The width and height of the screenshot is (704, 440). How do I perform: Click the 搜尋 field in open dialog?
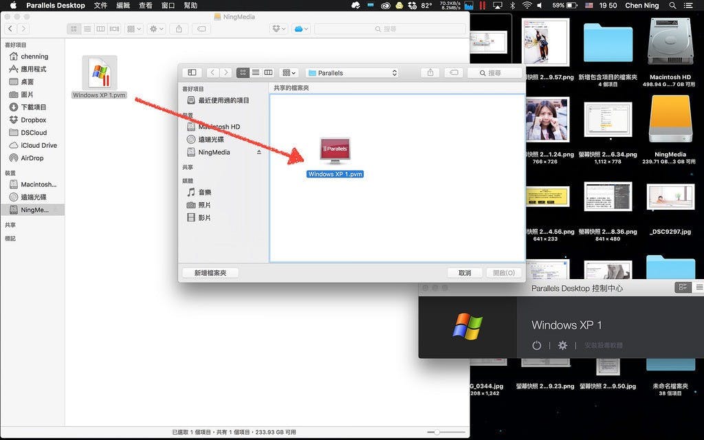(495, 72)
